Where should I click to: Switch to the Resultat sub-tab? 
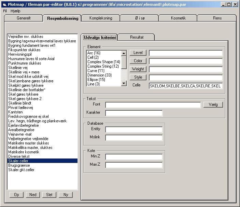tap(137, 37)
